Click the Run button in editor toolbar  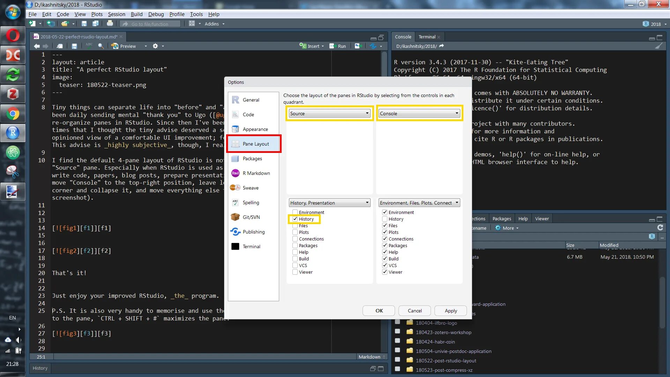(x=338, y=46)
